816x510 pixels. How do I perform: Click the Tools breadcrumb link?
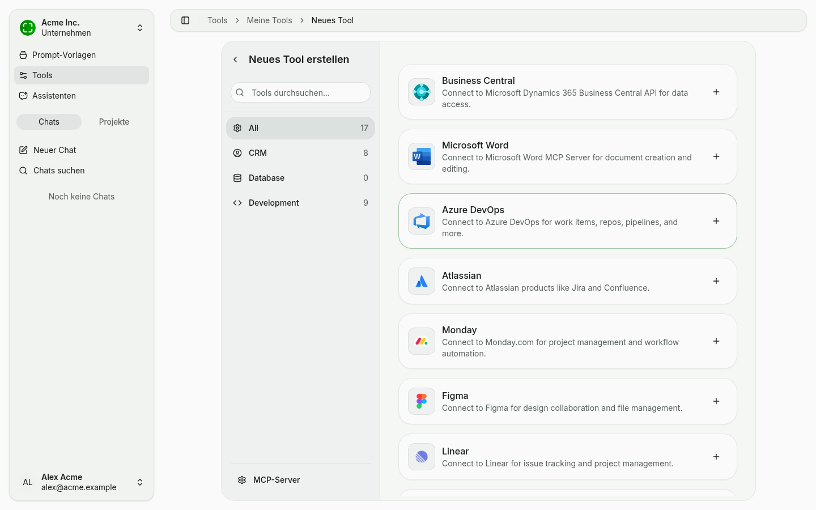(x=217, y=20)
